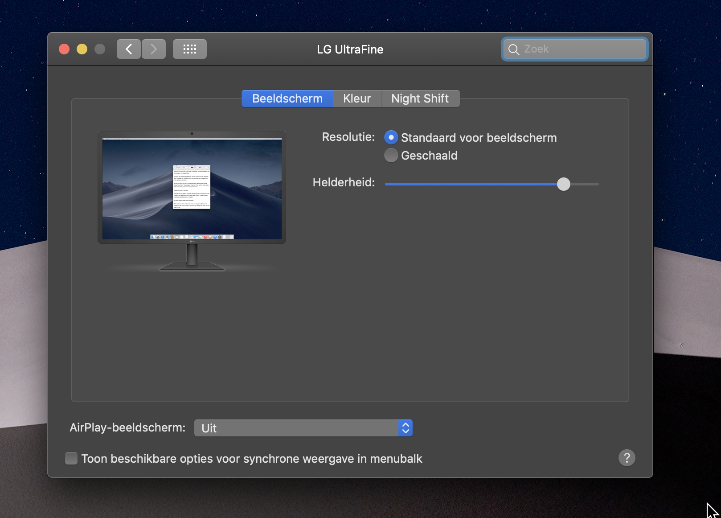Click the magnifying glass search icon
Screen dimensions: 721x518
[x=514, y=49]
